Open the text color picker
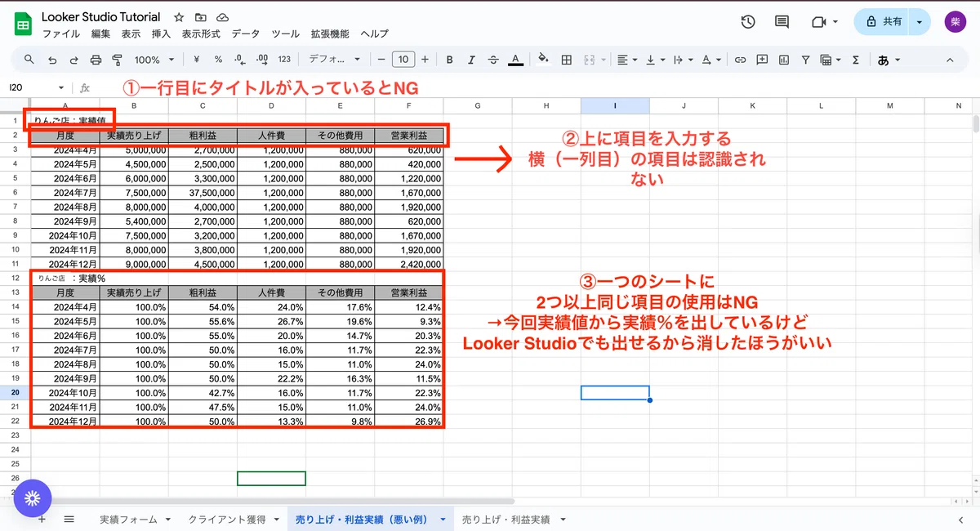The width and height of the screenshot is (980, 531). click(515, 60)
